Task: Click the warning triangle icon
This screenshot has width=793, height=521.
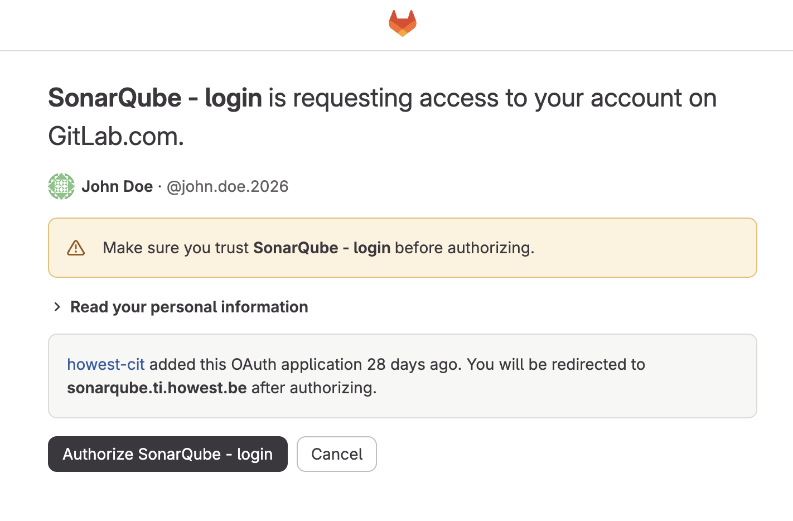Action: click(76, 248)
